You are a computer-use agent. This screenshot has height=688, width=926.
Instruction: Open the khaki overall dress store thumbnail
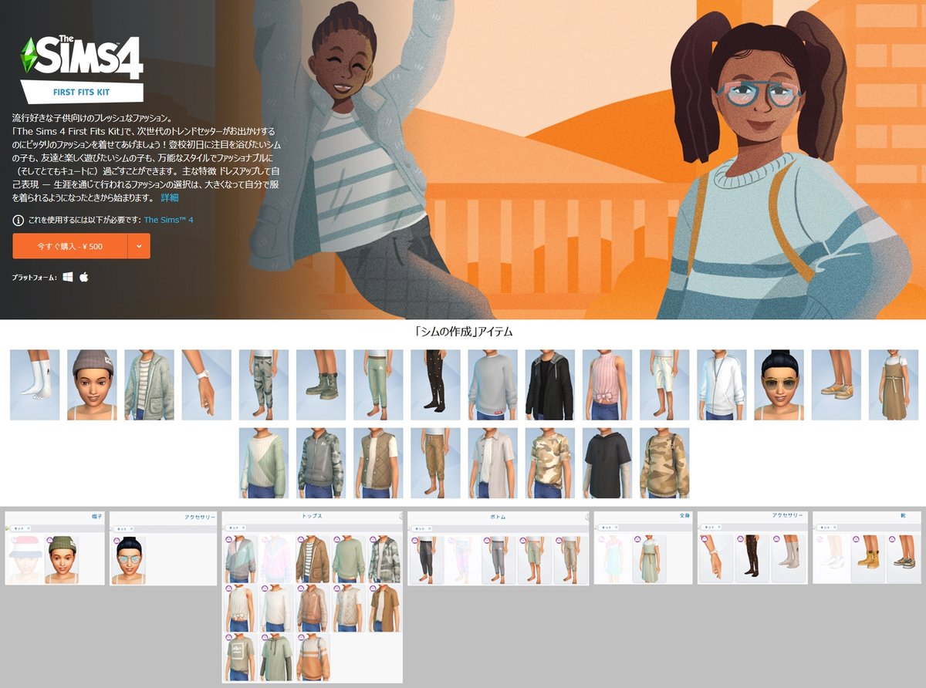893,385
